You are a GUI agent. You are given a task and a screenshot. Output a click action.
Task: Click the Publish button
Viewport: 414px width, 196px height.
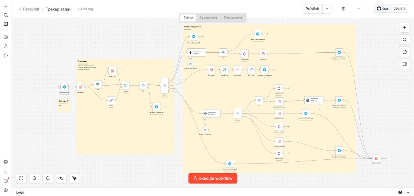click(x=312, y=9)
